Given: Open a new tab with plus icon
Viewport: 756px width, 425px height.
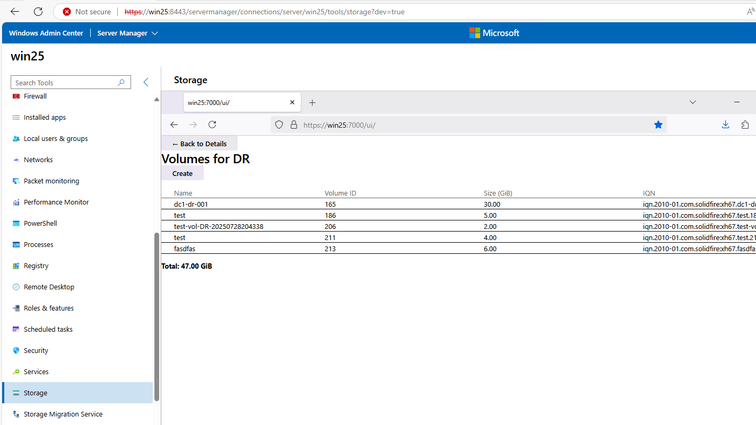Looking at the screenshot, I should pyautogui.click(x=312, y=103).
